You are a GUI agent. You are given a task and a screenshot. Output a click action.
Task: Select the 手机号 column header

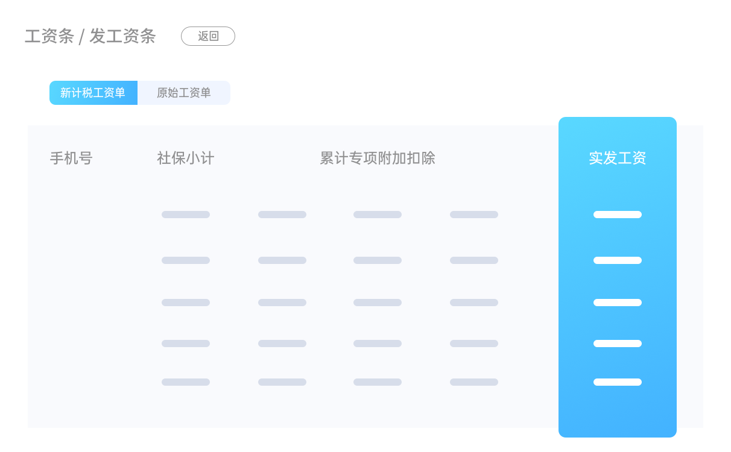point(71,159)
